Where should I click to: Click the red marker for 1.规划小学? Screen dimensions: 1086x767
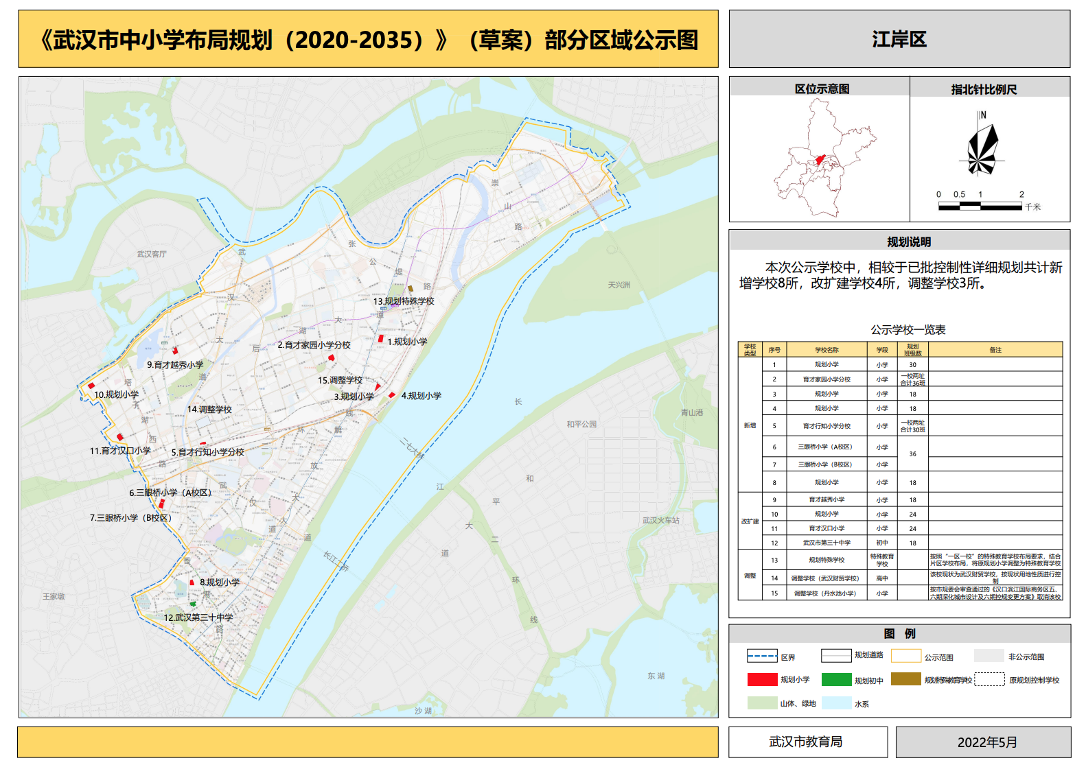point(381,339)
